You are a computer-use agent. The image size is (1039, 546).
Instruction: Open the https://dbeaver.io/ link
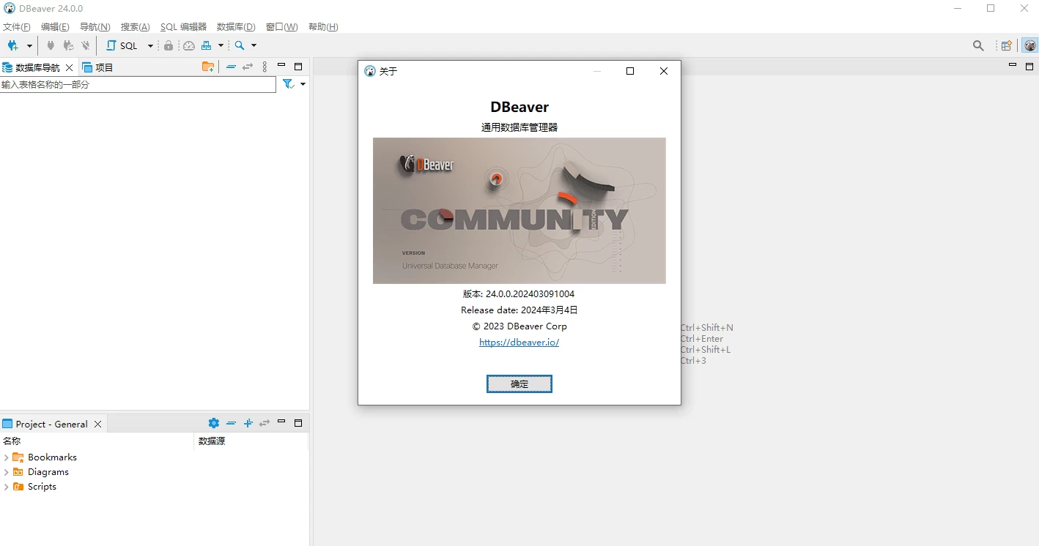click(519, 342)
